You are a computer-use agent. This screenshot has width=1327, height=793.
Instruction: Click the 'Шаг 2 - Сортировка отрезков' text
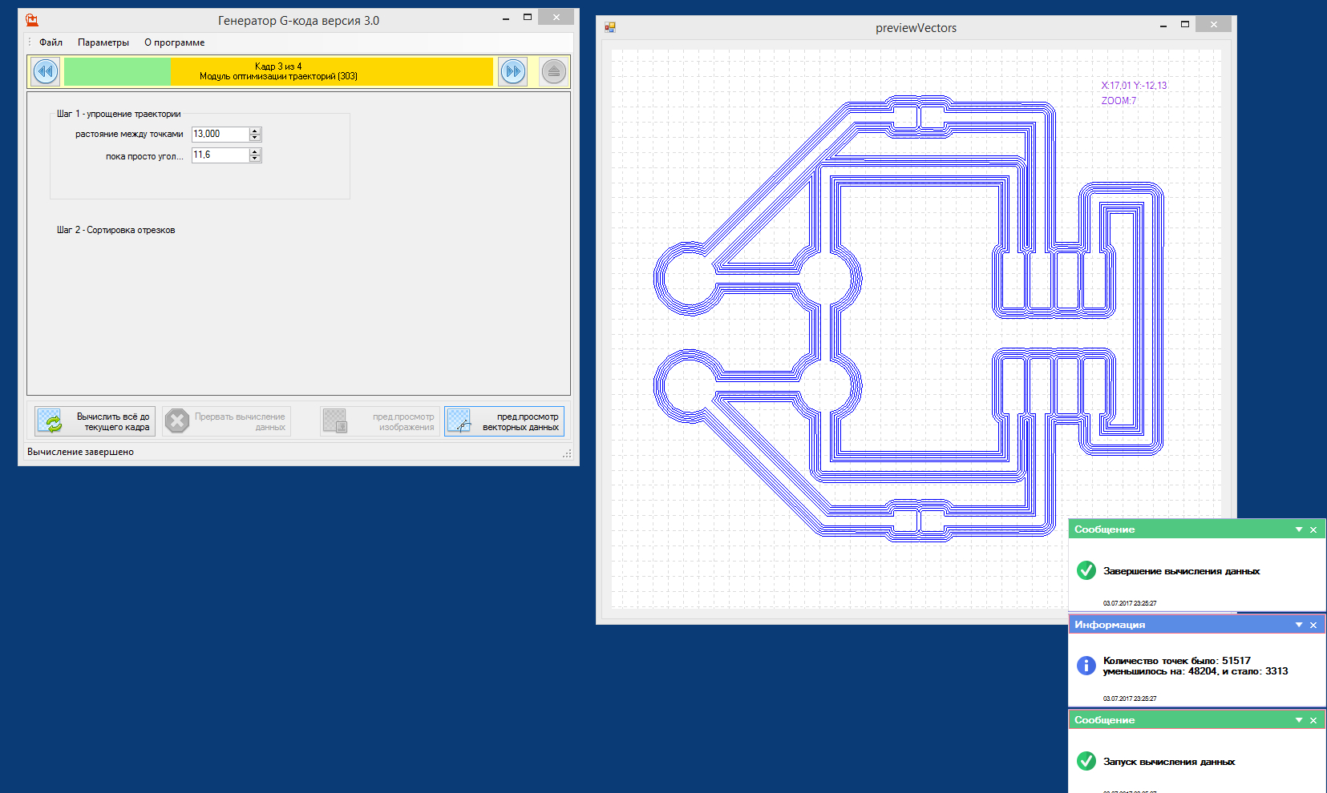(115, 230)
